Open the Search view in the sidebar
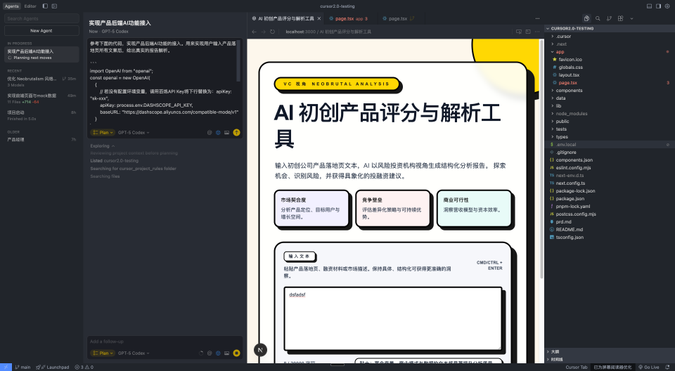The height and width of the screenshot is (371, 675). (598, 18)
